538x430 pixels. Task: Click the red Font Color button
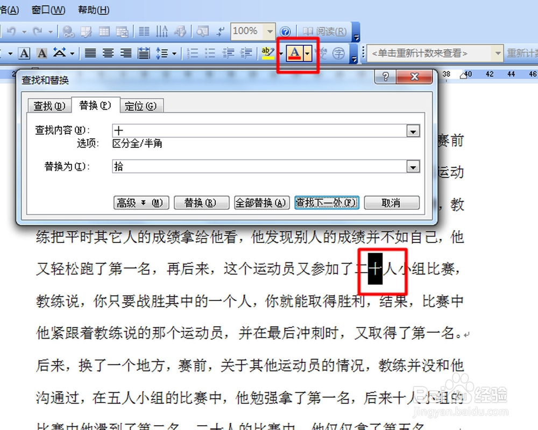[295, 54]
